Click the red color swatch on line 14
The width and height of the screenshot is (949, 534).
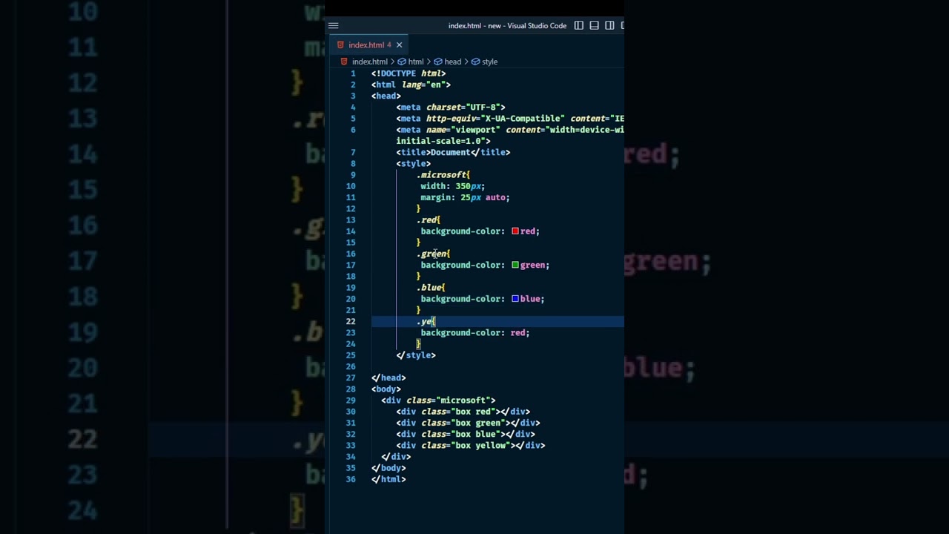tap(515, 231)
